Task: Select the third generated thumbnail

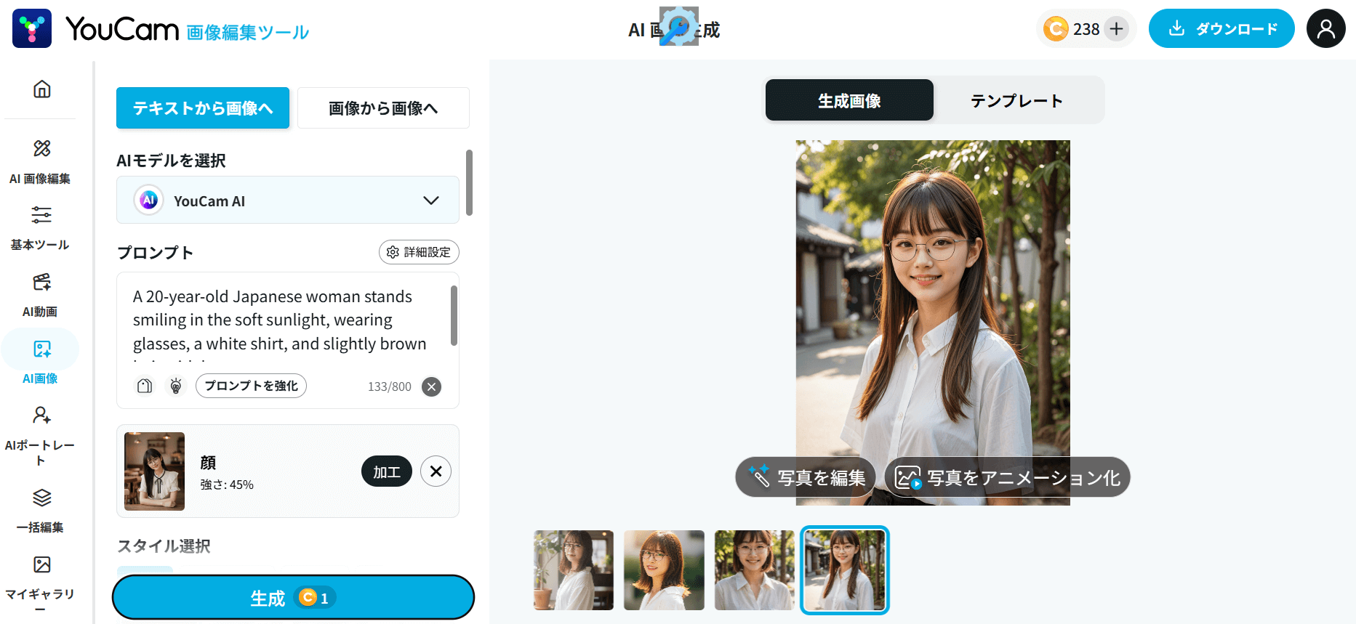Action: tap(755, 570)
